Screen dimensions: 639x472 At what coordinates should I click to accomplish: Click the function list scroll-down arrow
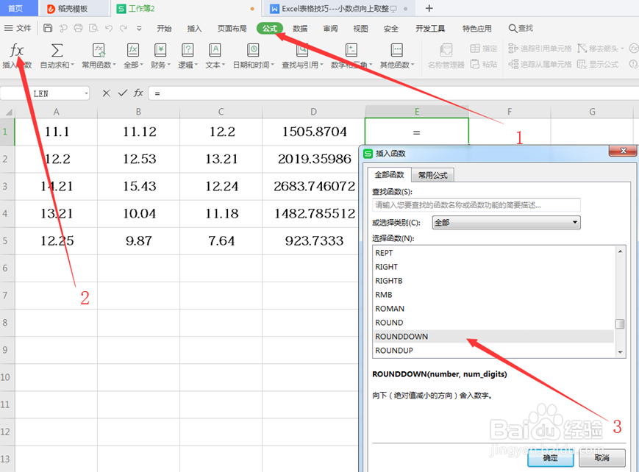point(620,352)
